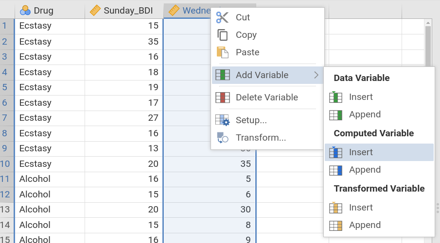Click Sunday_BDI value 20 in row 13
The width and height of the screenshot is (440, 243).
(x=124, y=210)
